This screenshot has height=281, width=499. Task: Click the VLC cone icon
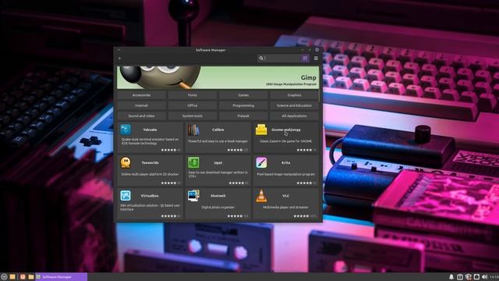(x=261, y=196)
